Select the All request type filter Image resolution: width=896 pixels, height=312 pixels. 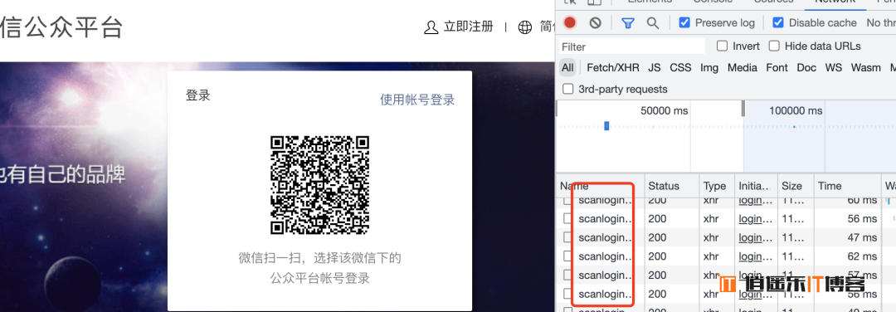coord(567,67)
